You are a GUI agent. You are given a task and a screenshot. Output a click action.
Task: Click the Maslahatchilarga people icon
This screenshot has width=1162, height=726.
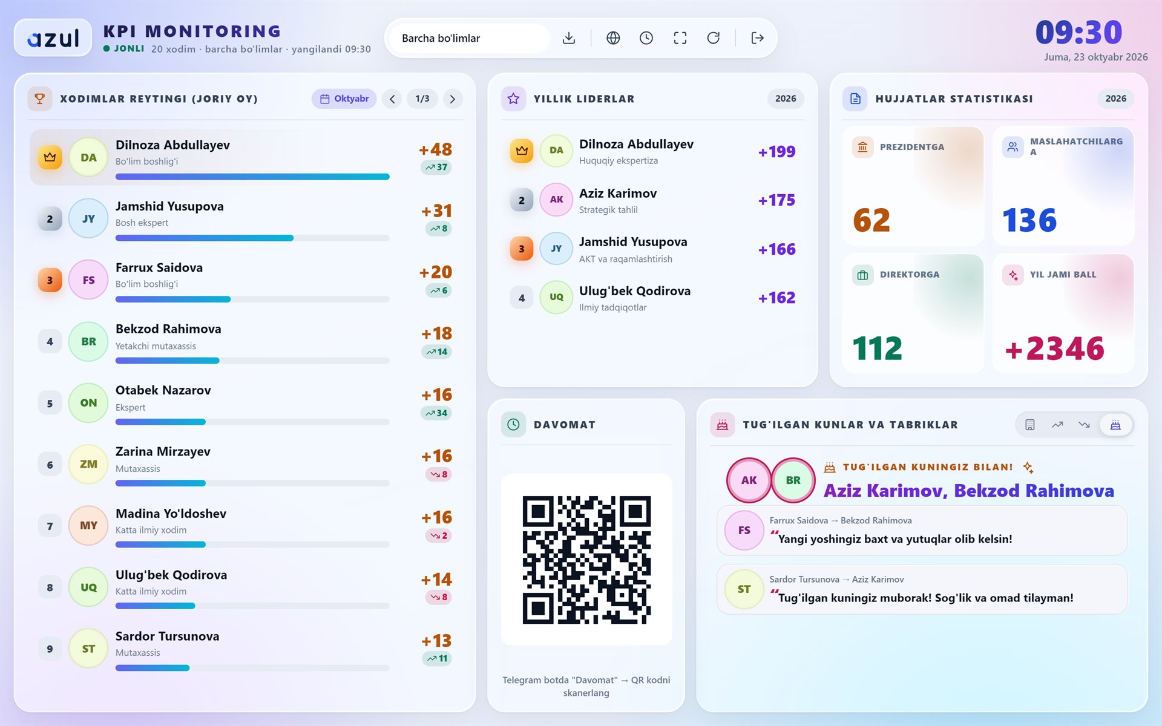pyautogui.click(x=1013, y=147)
